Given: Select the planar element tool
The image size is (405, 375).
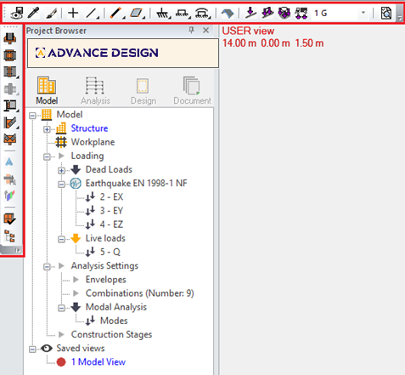Looking at the screenshot, I should [x=137, y=13].
